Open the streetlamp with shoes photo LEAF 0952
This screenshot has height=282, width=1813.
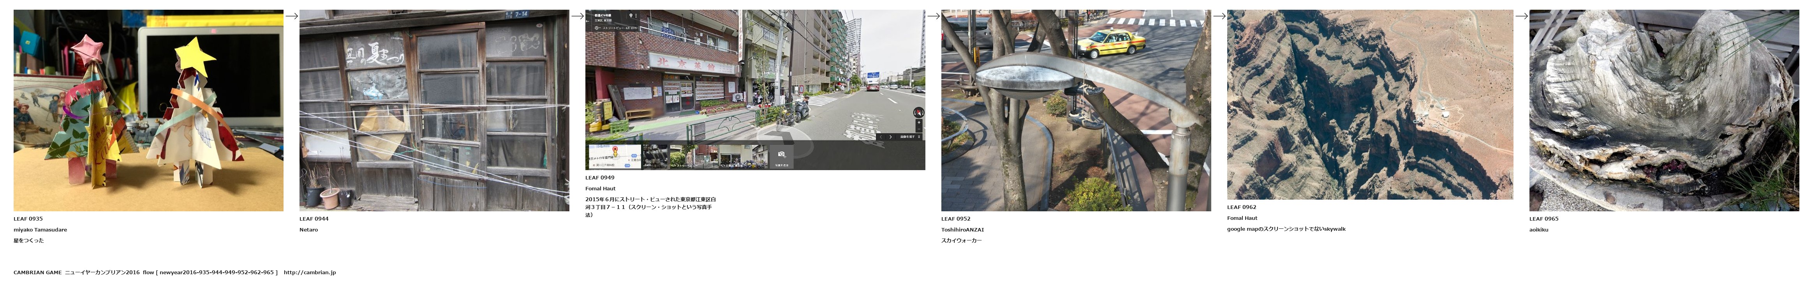click(x=1076, y=110)
